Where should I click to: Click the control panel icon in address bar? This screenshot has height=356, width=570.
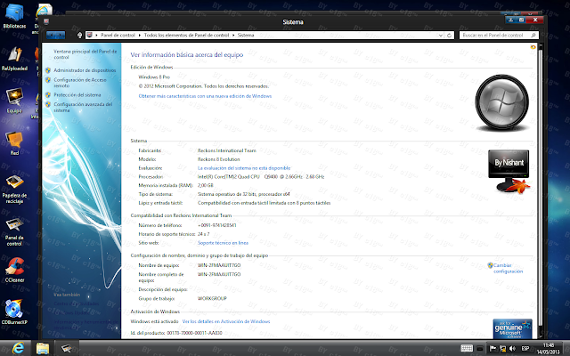point(89,35)
